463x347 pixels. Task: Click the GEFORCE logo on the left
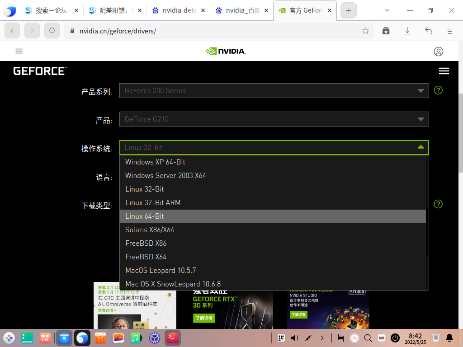pyautogui.click(x=38, y=70)
